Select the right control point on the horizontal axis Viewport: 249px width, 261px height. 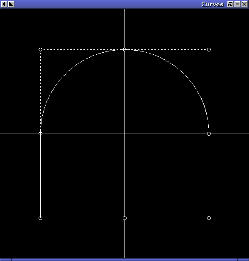tap(209, 134)
